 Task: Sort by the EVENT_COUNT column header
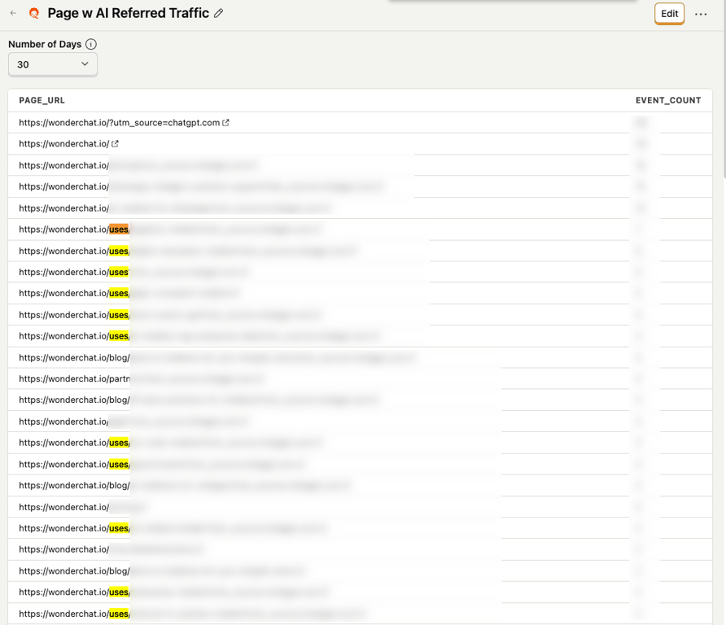coord(668,100)
